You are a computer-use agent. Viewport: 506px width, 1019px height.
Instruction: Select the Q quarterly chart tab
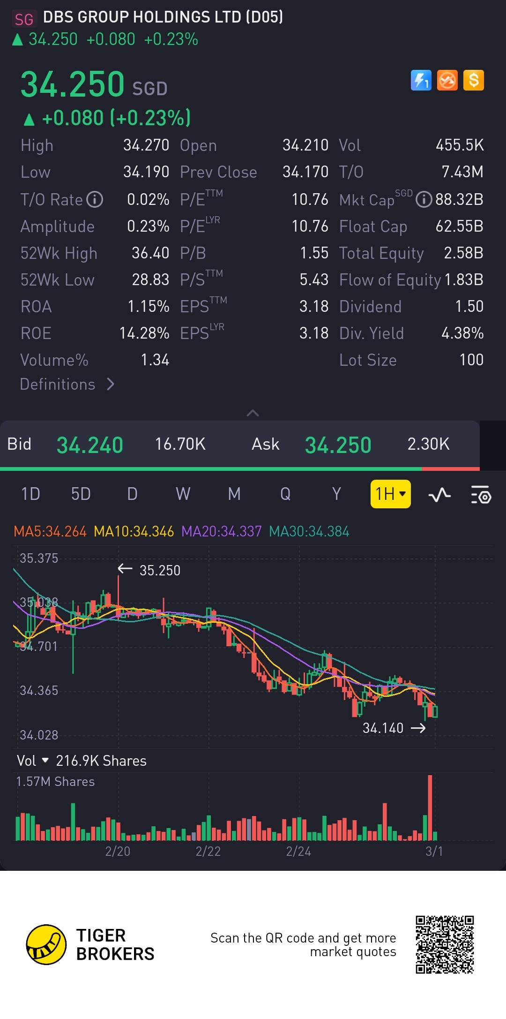[285, 494]
